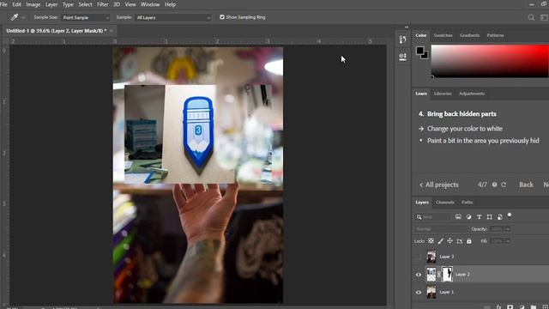Open the Image menu
549x309 pixels.
[33, 4]
